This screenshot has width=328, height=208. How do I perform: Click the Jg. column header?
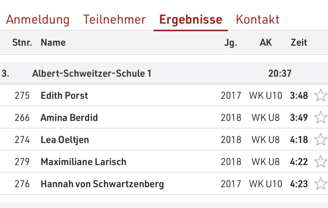point(231,43)
